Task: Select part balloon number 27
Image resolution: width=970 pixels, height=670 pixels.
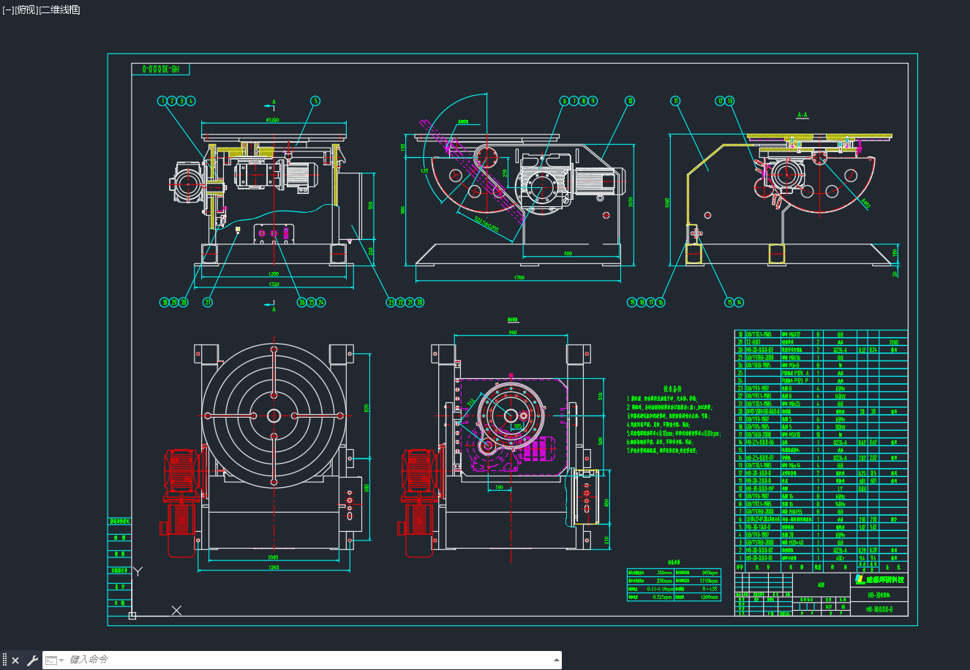Action: pos(208,302)
